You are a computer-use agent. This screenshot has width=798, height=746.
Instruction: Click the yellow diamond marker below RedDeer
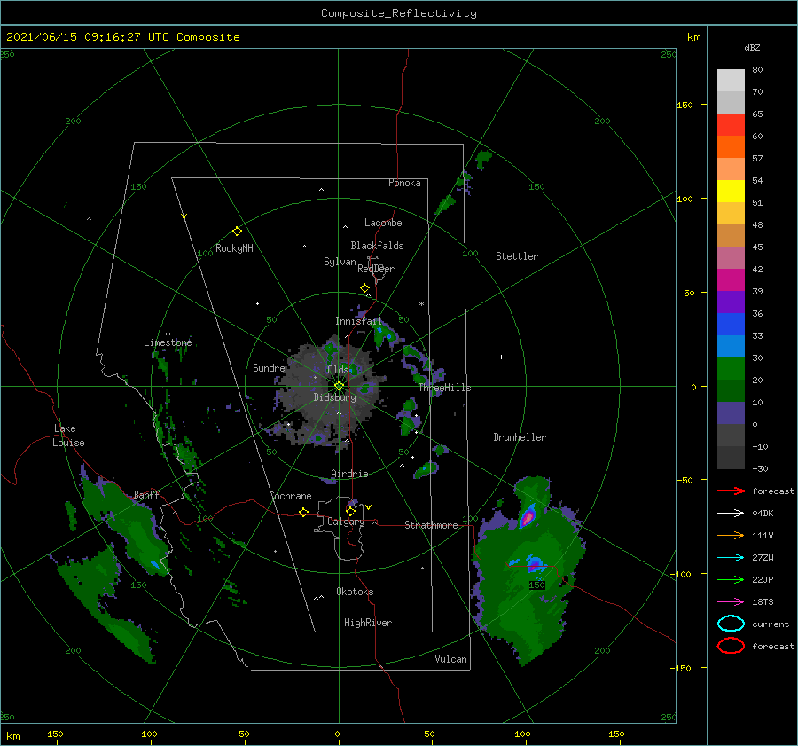tap(364, 288)
